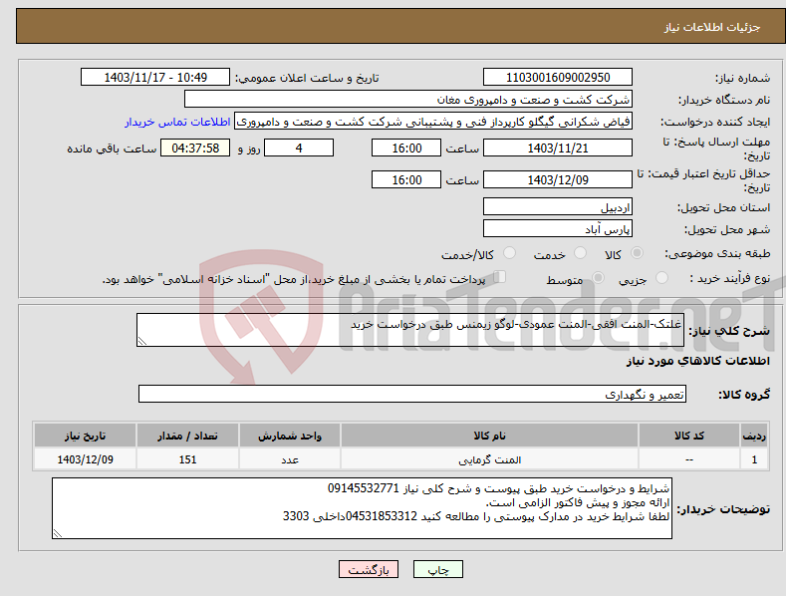The image size is (786, 596).
Task: Click the المنت گرمایی item cell
Action: click(490, 459)
